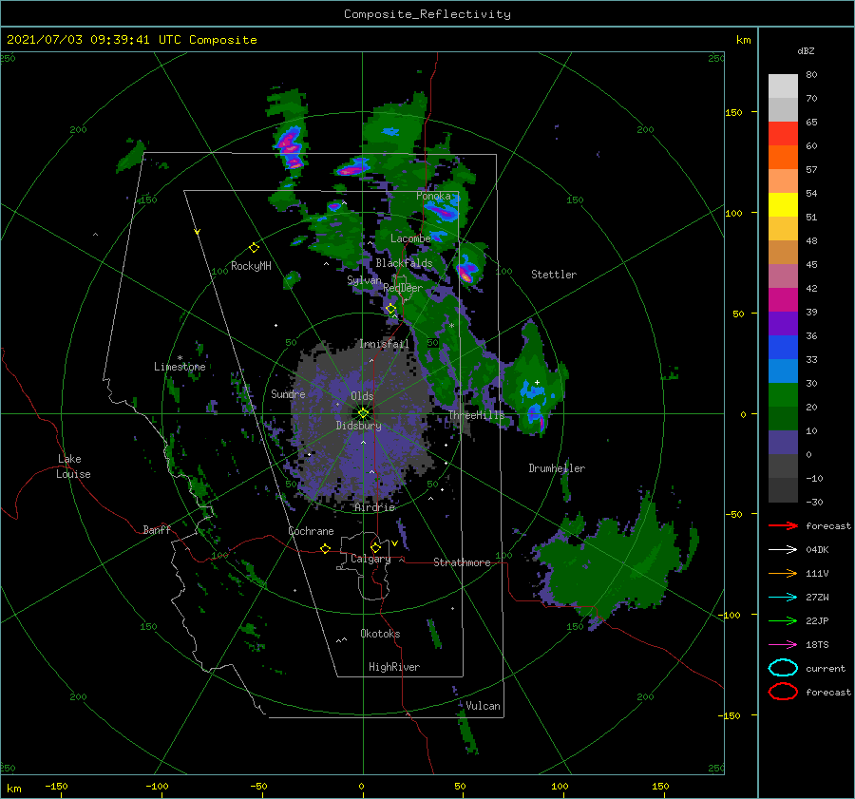Click the km unit label at top right
This screenshot has height=799, width=855.
743,40
